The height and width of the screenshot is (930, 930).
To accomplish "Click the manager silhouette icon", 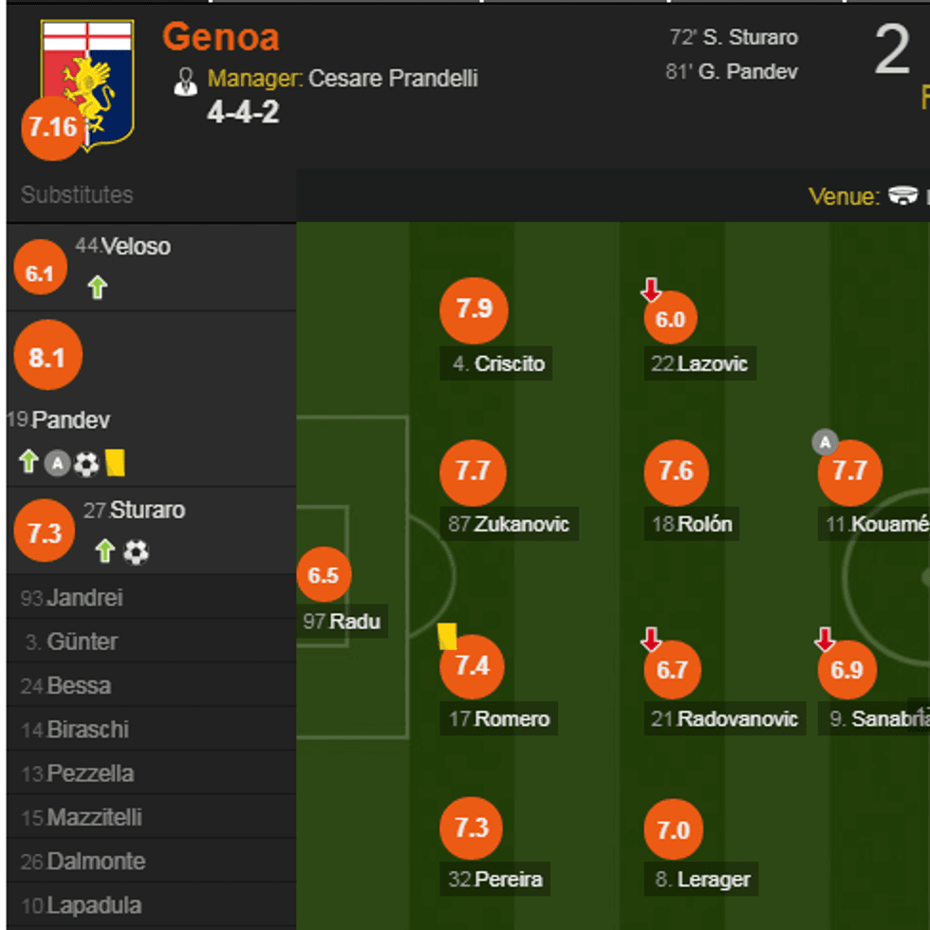I will tap(185, 82).
